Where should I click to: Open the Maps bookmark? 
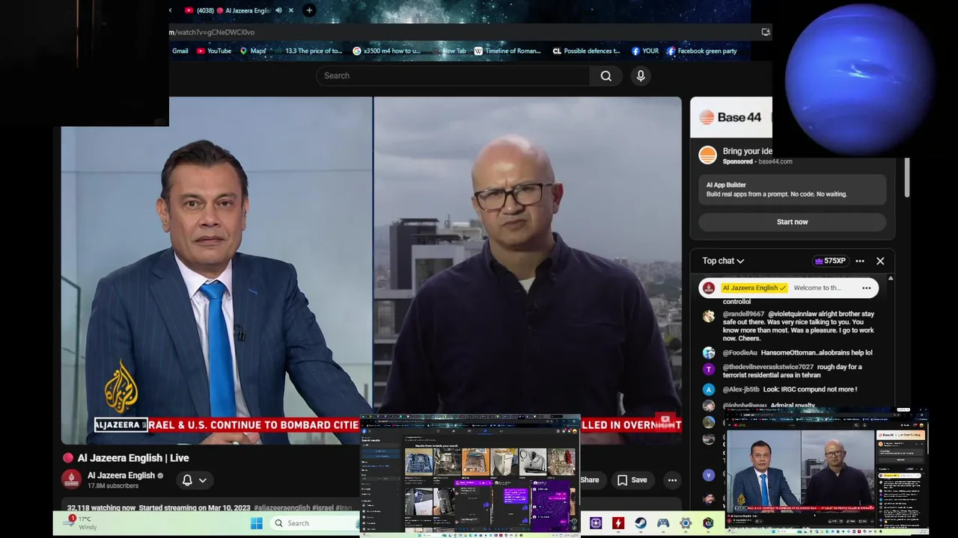tap(253, 51)
